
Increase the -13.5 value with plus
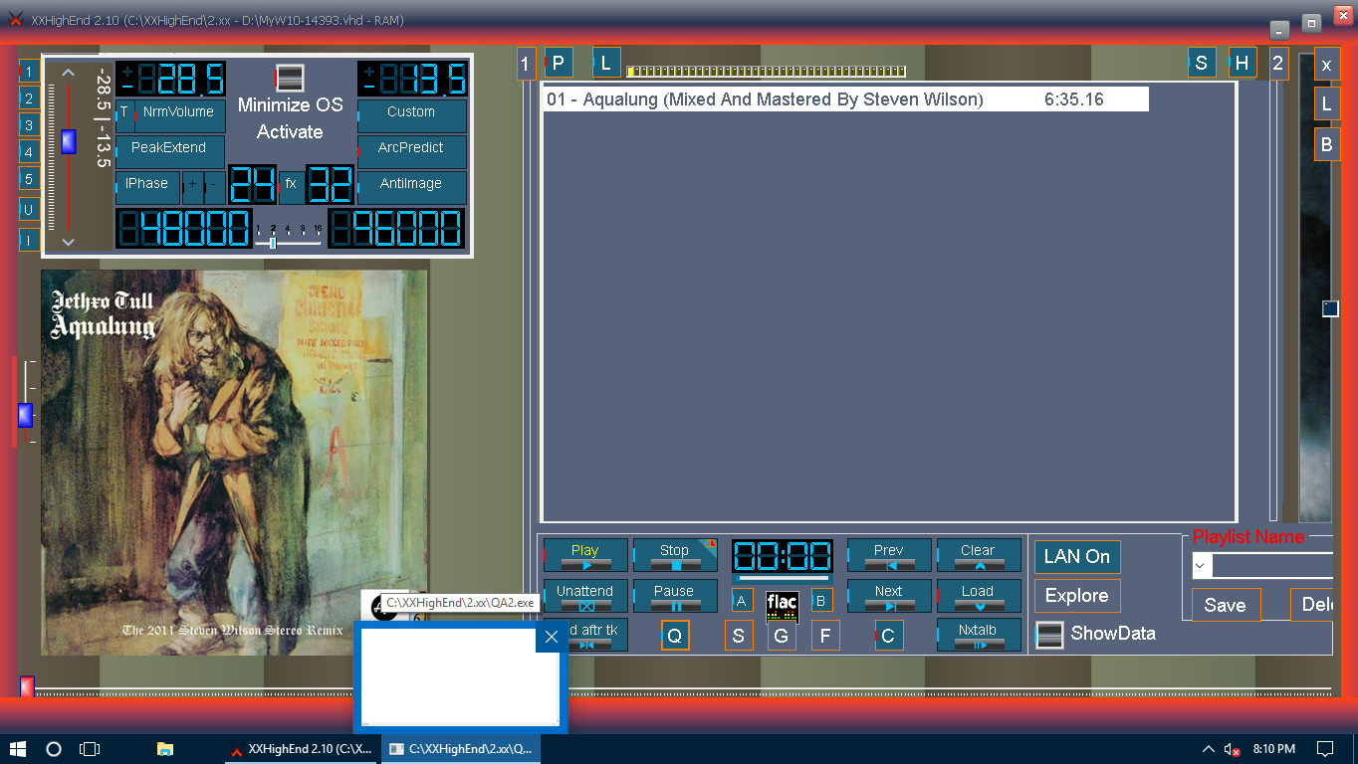370,71
